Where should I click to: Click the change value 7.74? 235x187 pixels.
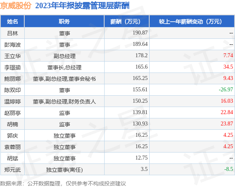pos(228,55)
